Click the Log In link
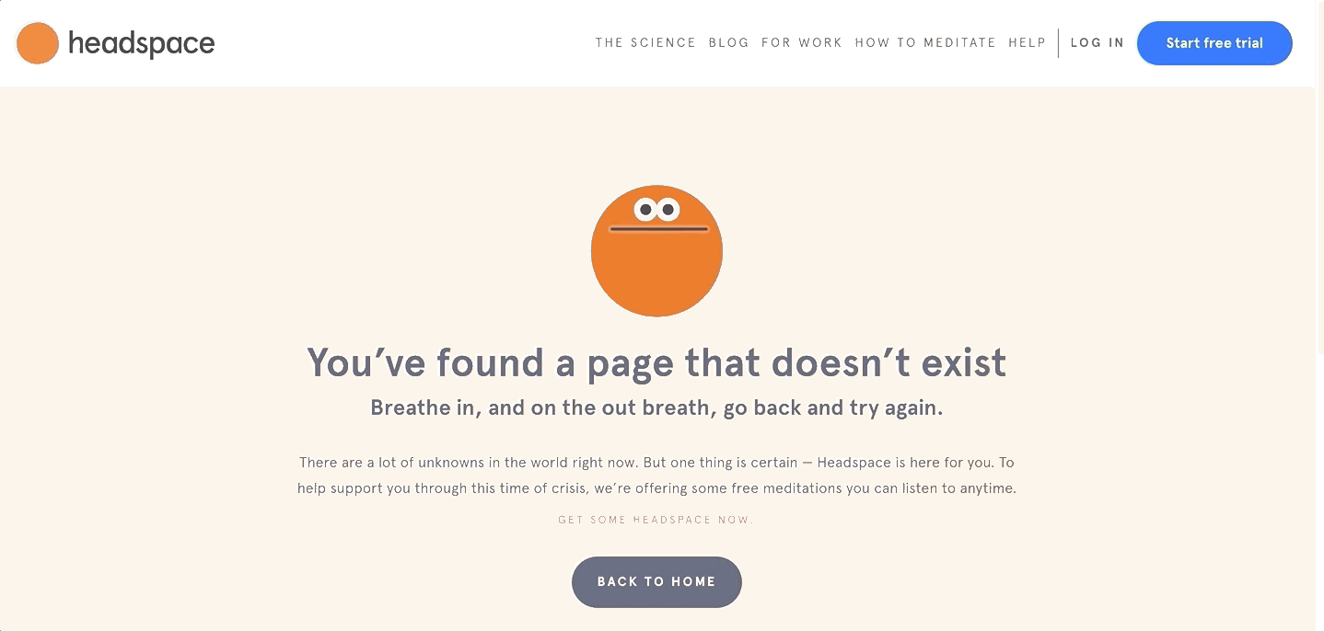This screenshot has height=631, width=1324. coord(1098,42)
